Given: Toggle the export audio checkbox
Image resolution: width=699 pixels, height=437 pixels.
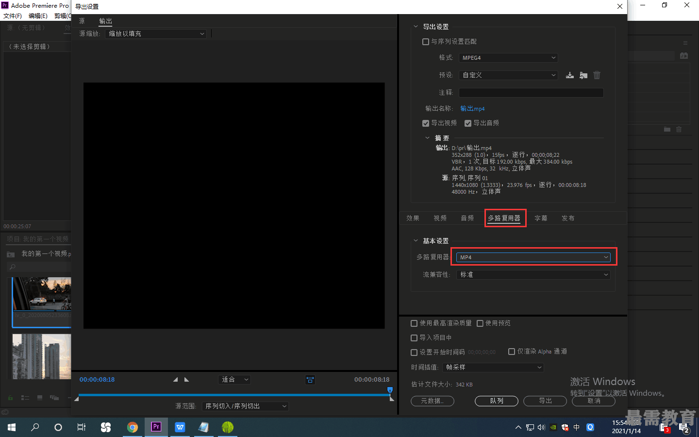Looking at the screenshot, I should 468,123.
